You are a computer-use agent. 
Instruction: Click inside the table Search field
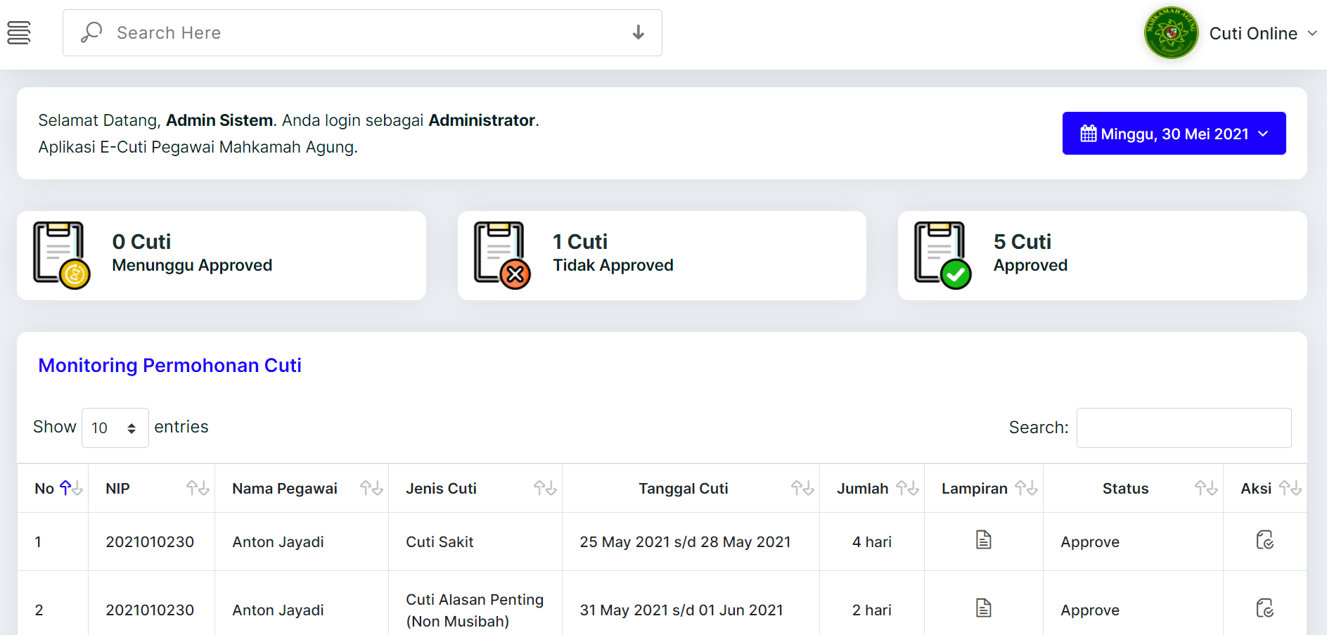(x=1184, y=427)
